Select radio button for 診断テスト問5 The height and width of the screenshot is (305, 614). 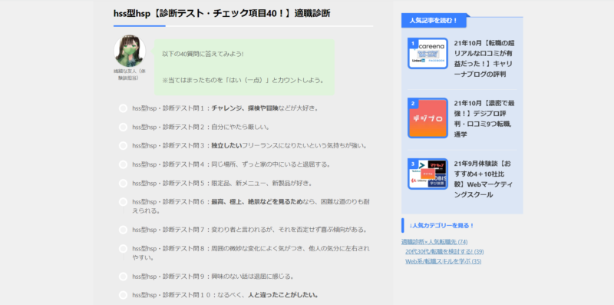click(123, 183)
